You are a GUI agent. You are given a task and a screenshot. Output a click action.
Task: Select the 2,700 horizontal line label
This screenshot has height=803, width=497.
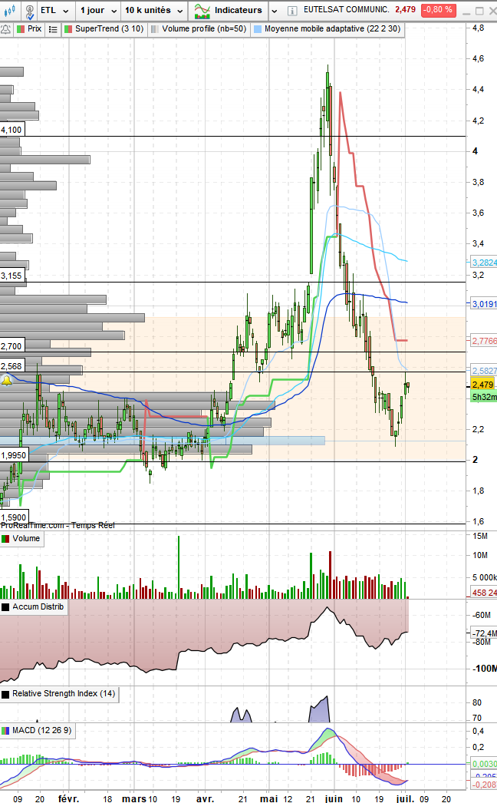tap(12, 347)
